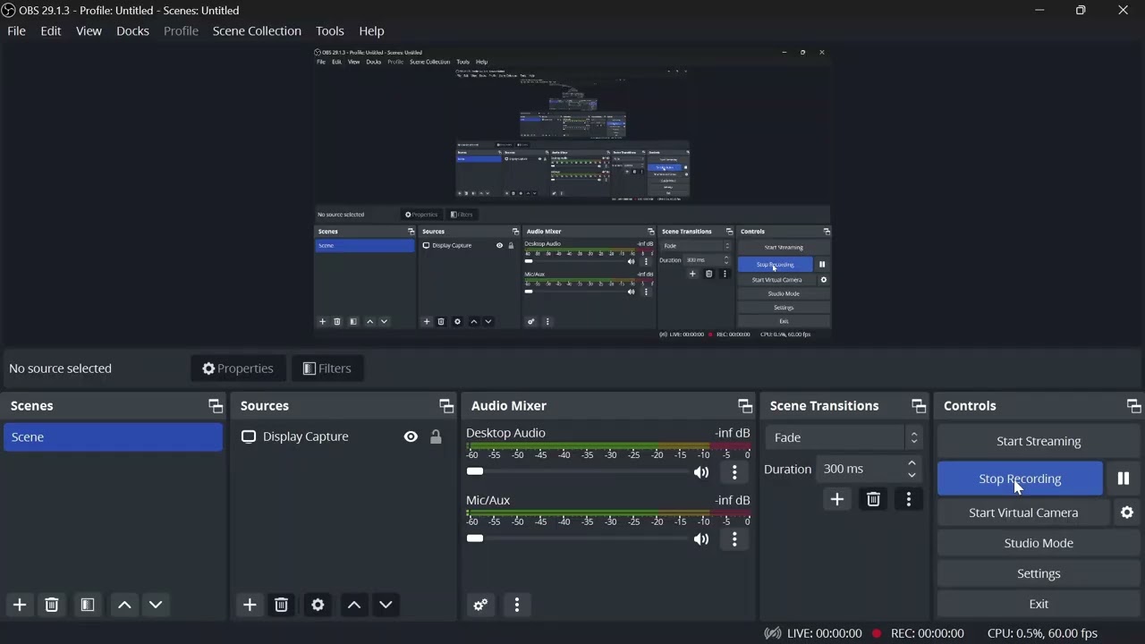This screenshot has height=644, width=1145.
Task: Click the 'No source selected' label
Action: pos(60,369)
